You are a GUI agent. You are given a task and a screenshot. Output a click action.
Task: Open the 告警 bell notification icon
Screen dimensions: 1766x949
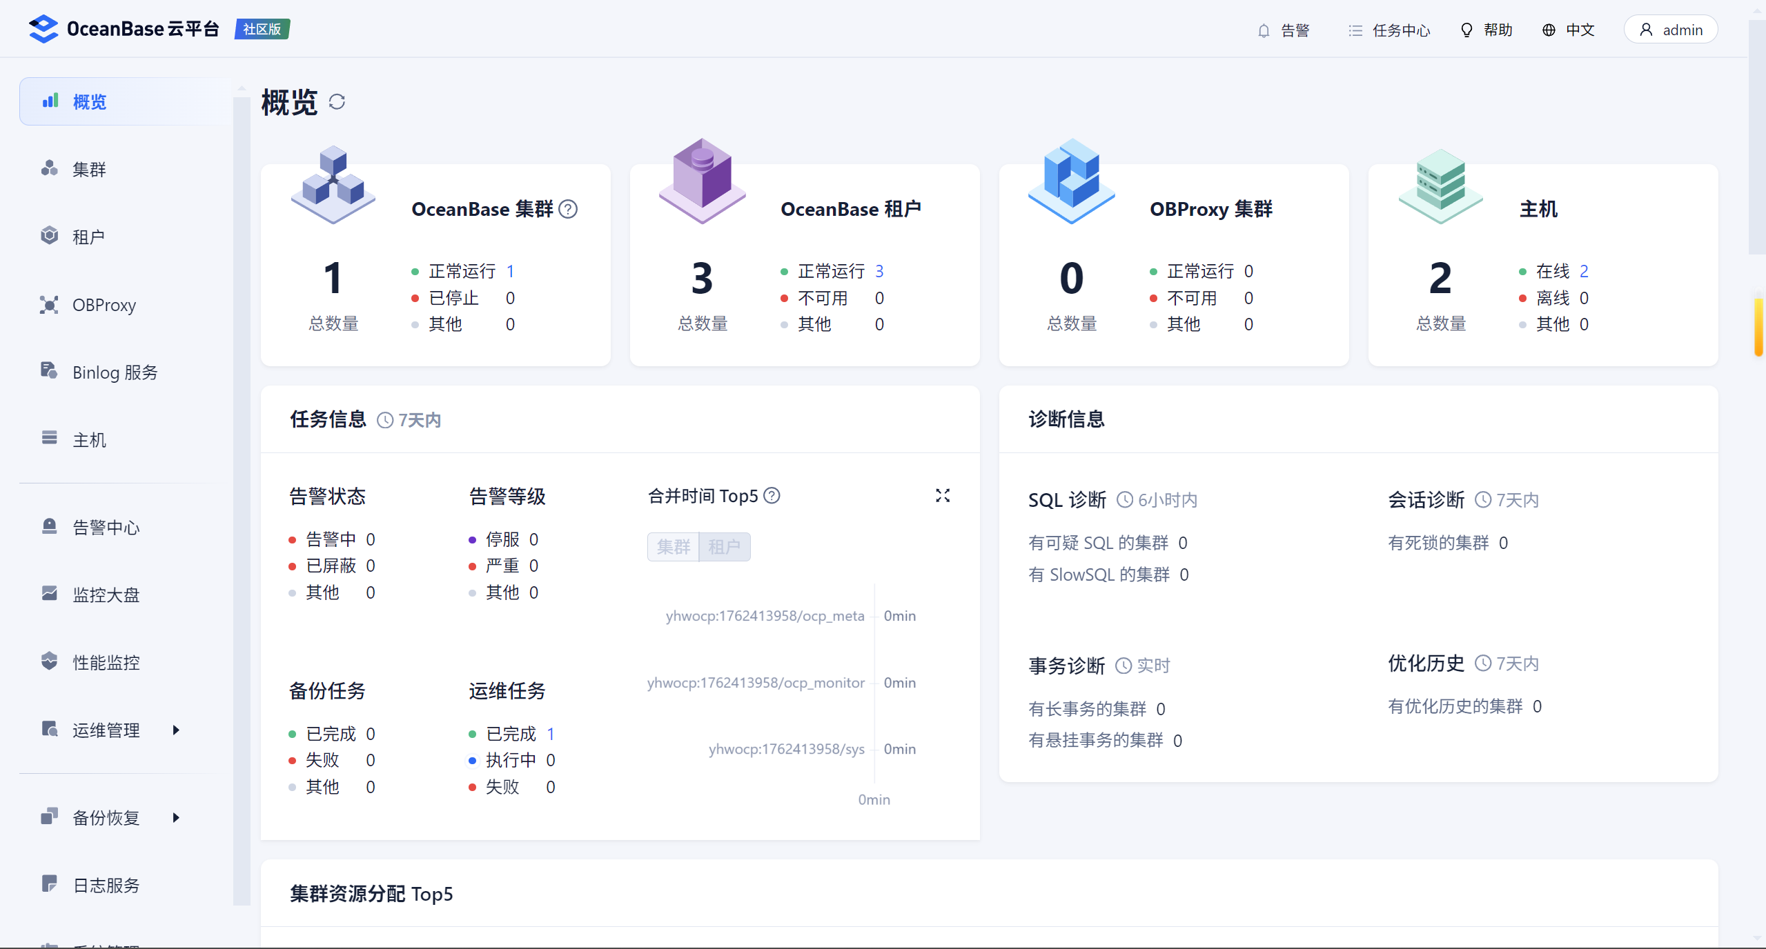(1264, 30)
